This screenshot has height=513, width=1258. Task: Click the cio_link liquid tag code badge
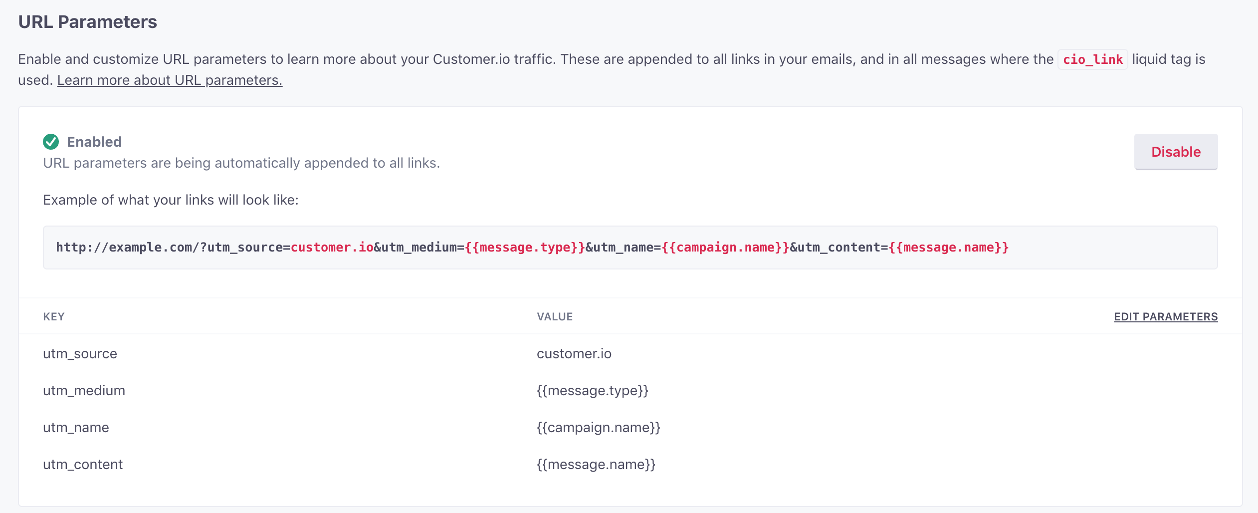point(1092,60)
